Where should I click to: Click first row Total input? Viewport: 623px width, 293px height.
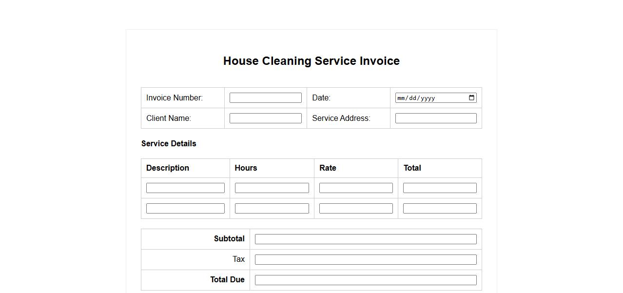click(x=440, y=188)
